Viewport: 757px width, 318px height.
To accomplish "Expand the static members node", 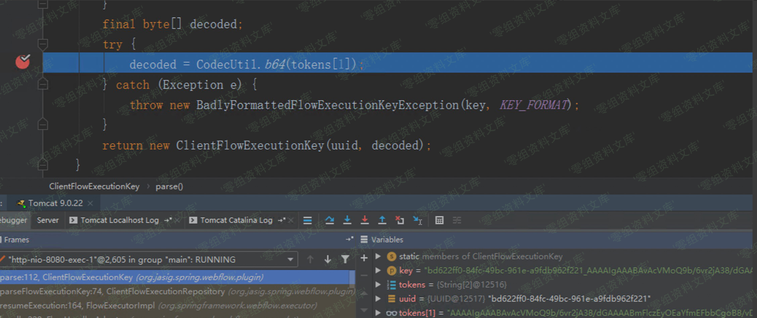I will [x=378, y=256].
